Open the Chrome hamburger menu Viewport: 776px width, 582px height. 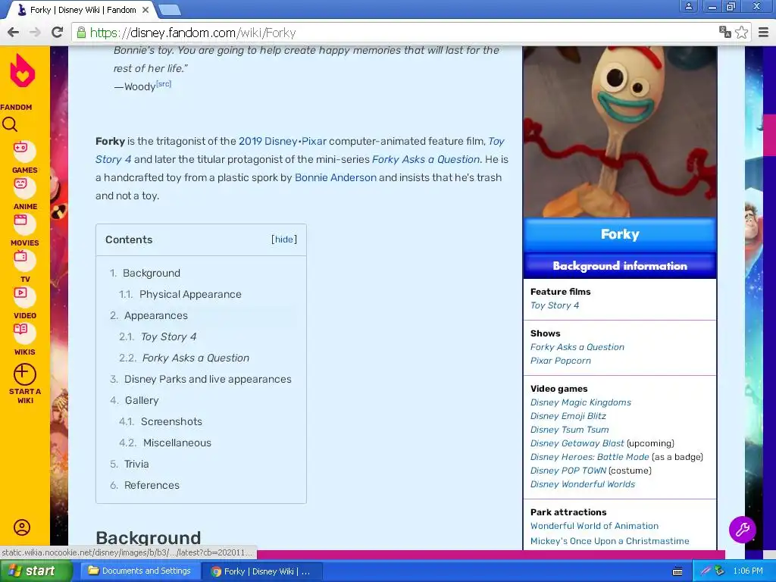[x=764, y=33]
